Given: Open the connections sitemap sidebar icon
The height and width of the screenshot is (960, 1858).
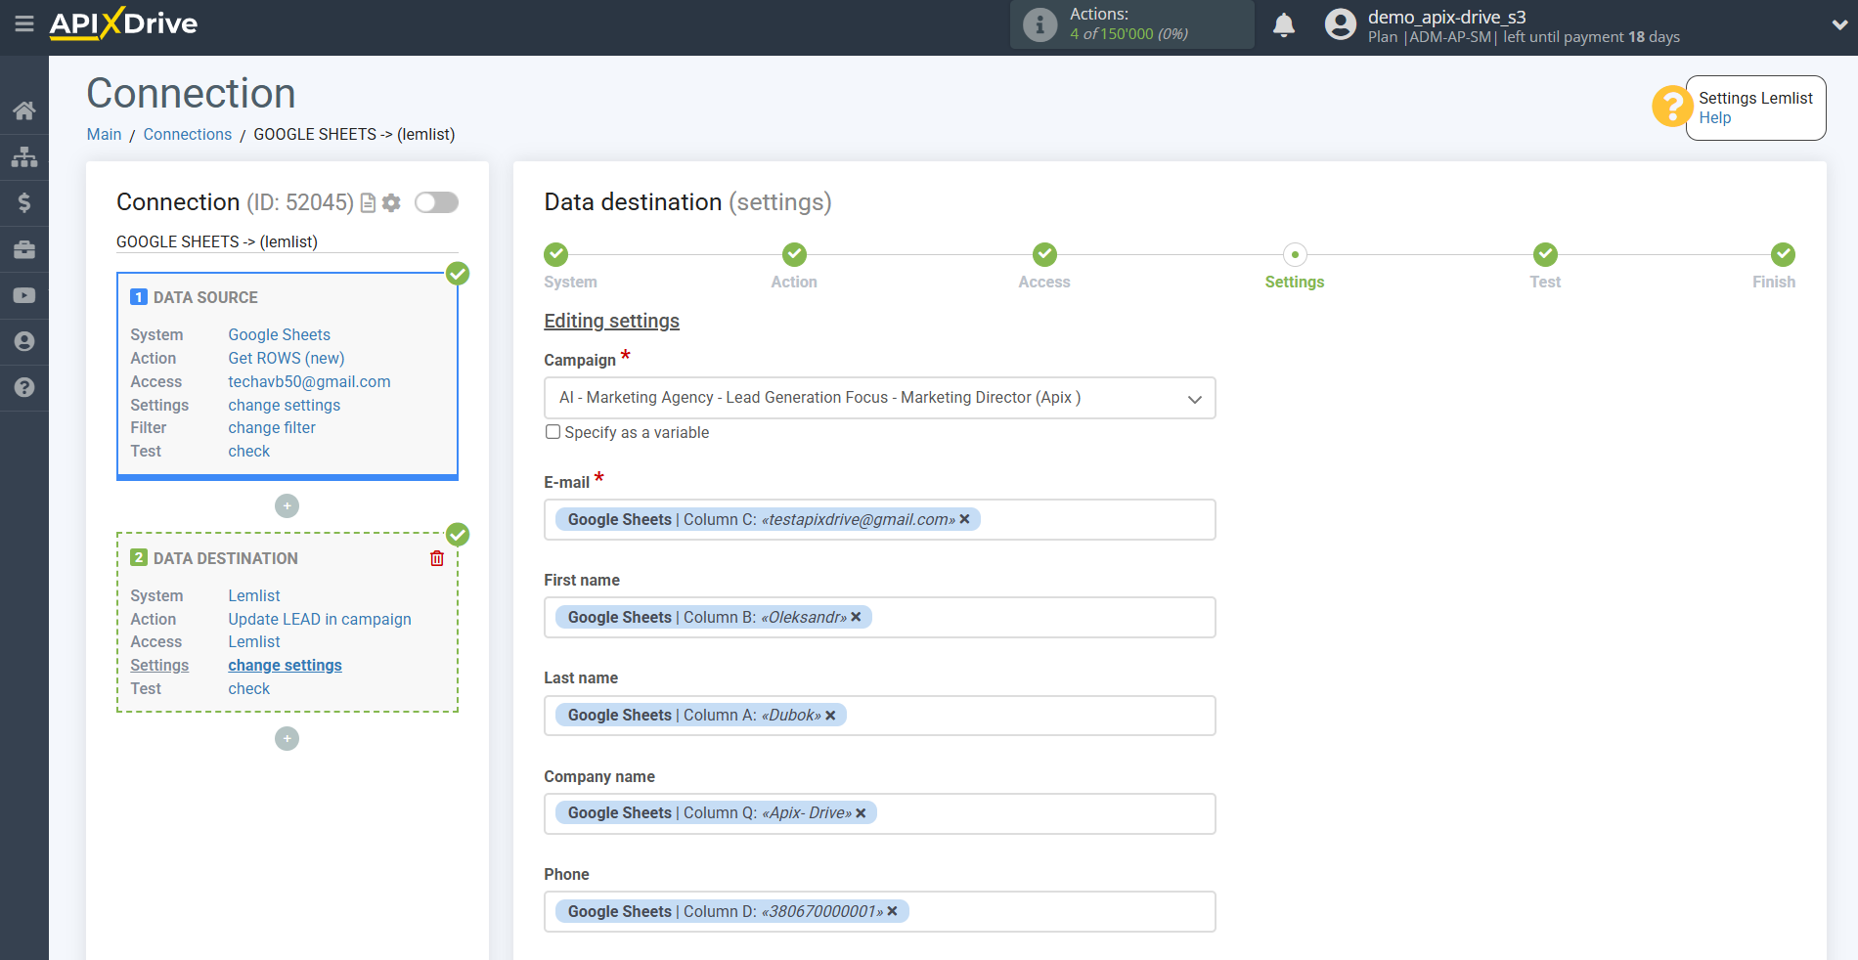Looking at the screenshot, I should click(x=24, y=156).
